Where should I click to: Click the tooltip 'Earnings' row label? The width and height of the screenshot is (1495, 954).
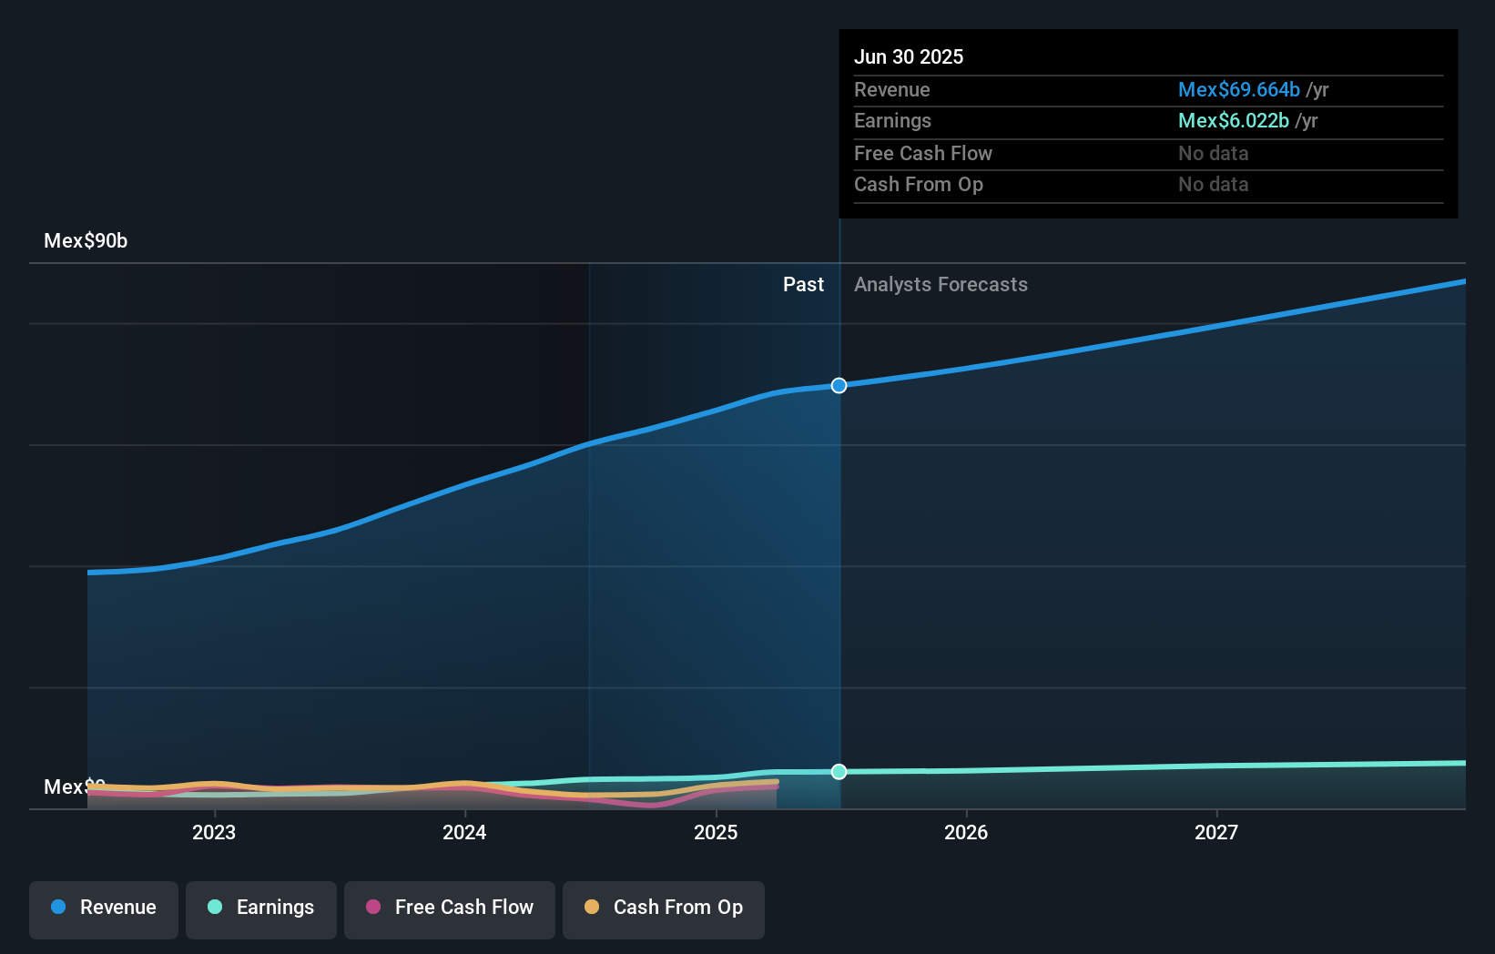tap(892, 121)
